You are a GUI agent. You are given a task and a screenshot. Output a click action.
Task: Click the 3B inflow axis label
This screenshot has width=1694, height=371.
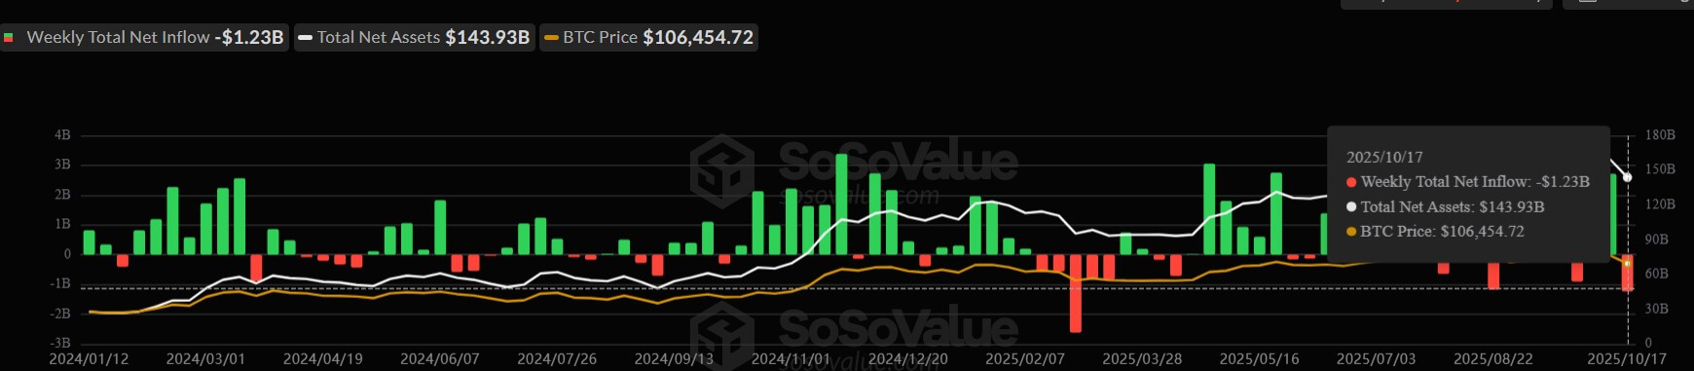(62, 165)
